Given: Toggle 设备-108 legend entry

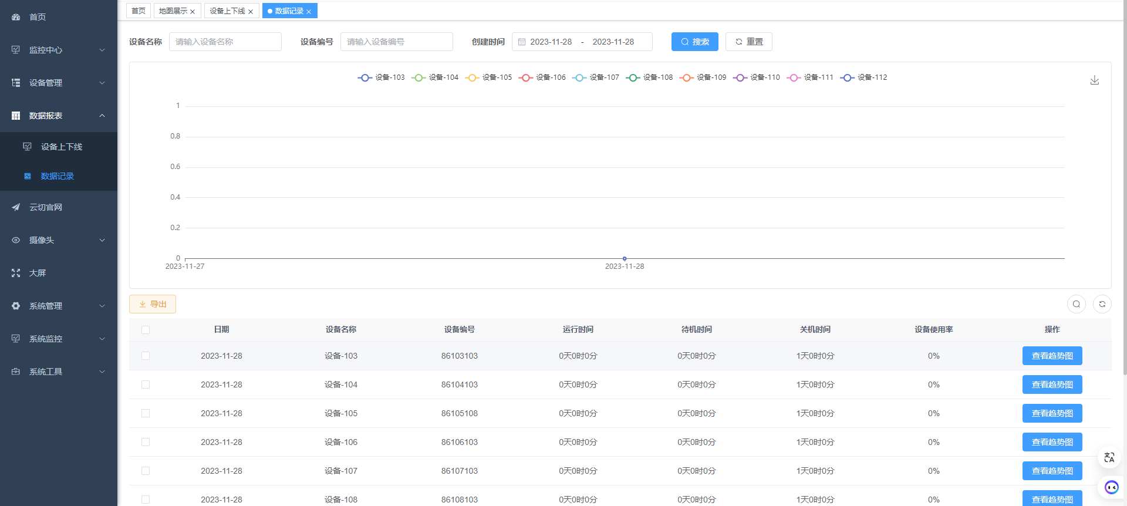Looking at the screenshot, I should tap(649, 77).
